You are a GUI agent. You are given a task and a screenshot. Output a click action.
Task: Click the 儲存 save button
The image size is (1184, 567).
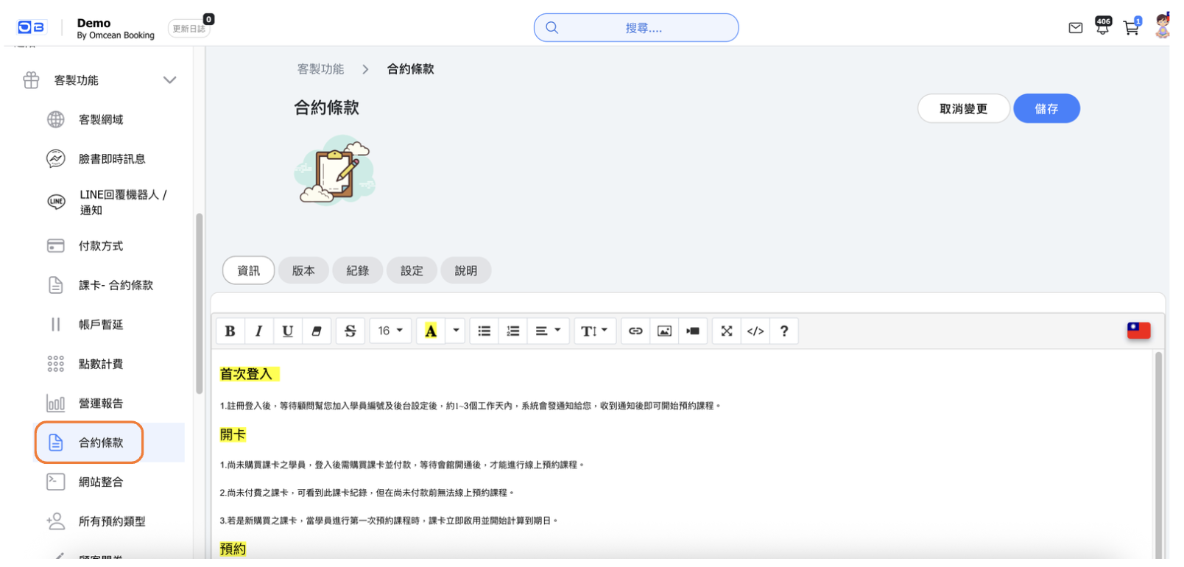pos(1046,109)
